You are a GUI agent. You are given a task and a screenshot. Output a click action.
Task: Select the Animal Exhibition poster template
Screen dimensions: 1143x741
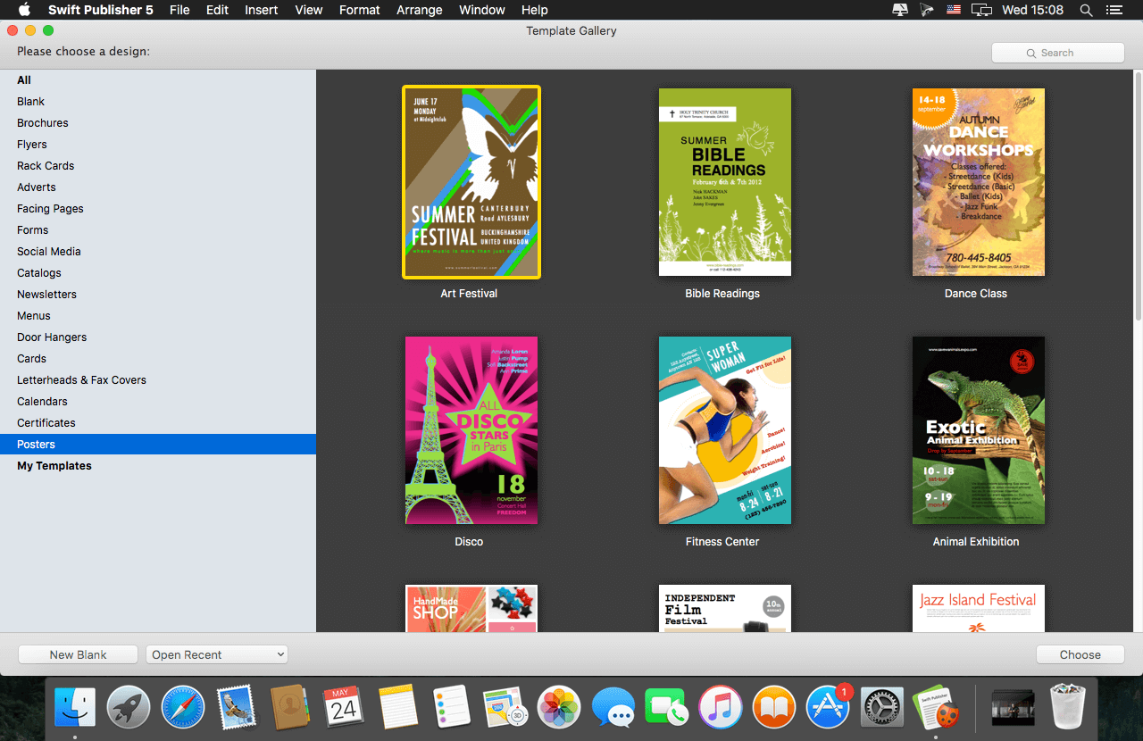pyautogui.click(x=978, y=430)
